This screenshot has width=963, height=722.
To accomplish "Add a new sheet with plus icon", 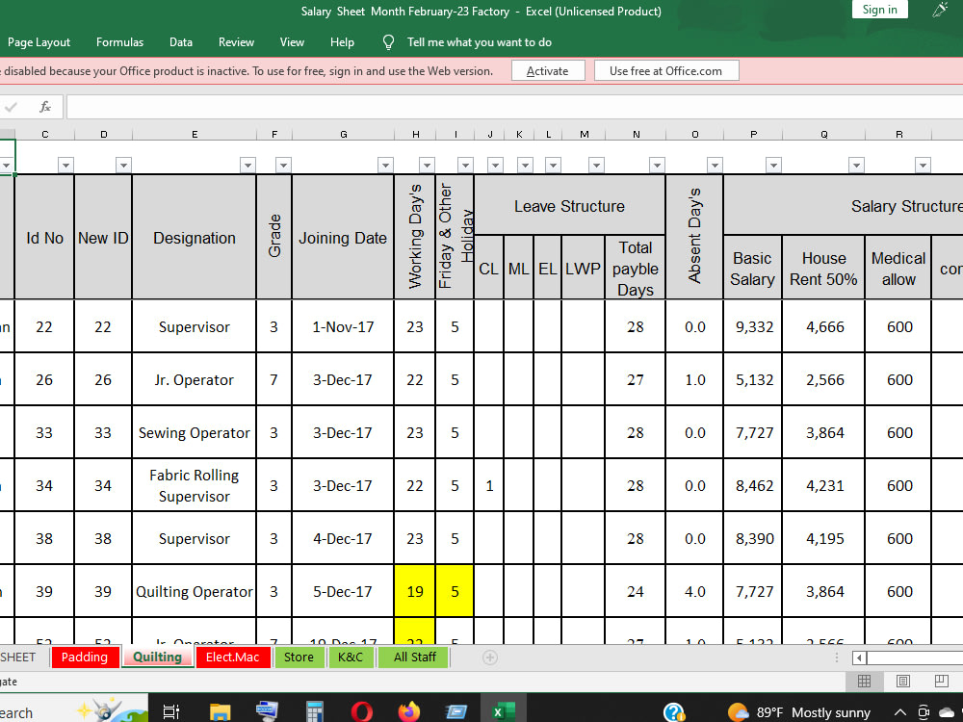I will coord(489,658).
